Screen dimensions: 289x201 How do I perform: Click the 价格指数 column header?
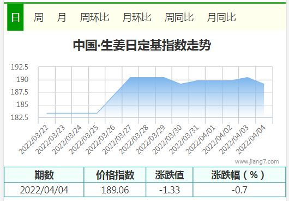[x=115, y=175]
